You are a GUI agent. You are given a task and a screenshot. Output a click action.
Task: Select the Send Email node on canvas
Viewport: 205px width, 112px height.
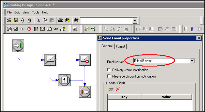(x=50, y=60)
